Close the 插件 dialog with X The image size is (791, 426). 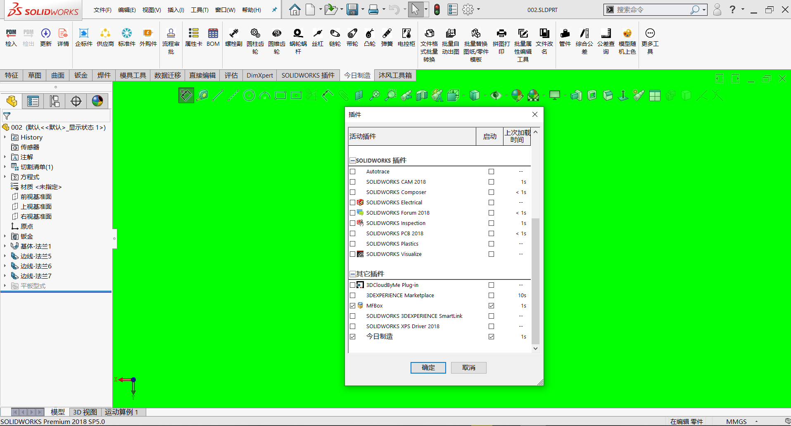(x=535, y=114)
